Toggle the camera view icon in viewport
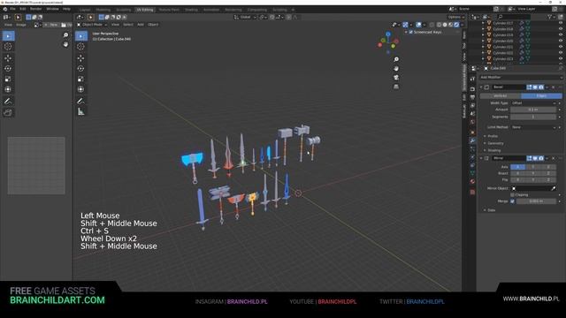This screenshot has width=566, height=318. pos(396,77)
